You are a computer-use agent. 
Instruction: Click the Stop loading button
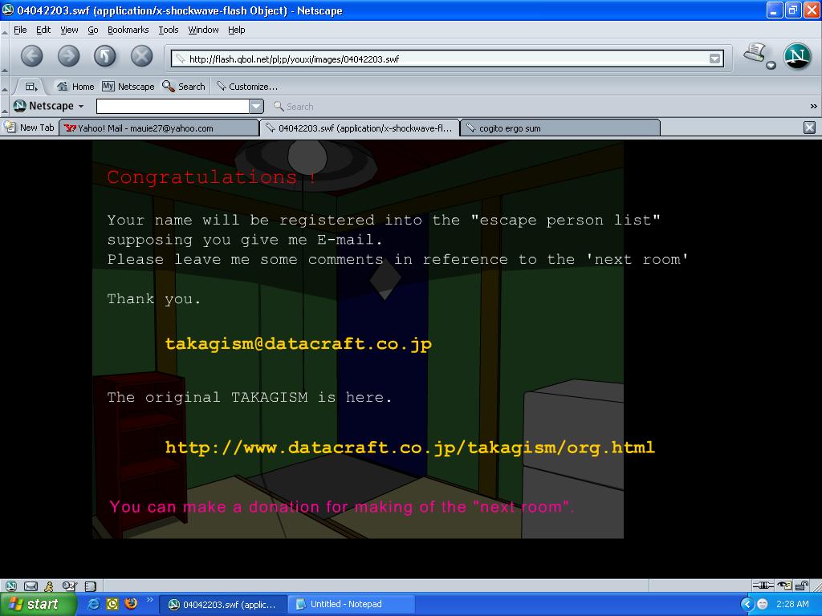141,56
